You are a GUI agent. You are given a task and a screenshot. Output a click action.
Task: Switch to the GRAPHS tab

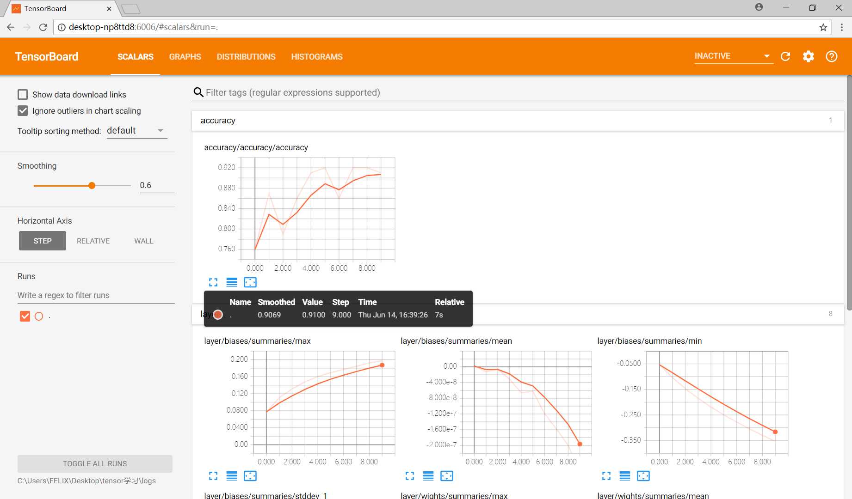tap(185, 57)
